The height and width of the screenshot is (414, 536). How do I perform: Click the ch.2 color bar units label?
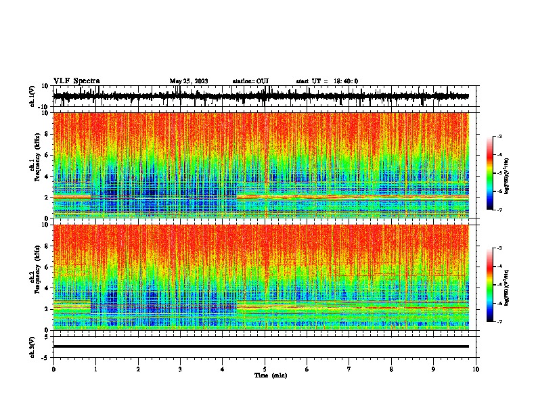coord(506,287)
